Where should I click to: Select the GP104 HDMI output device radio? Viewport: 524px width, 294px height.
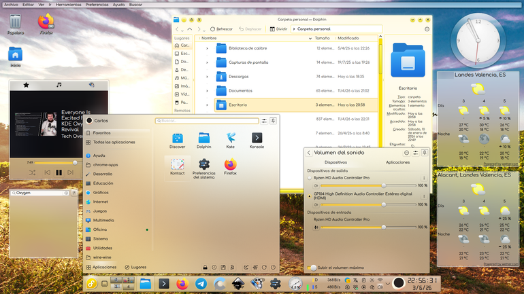point(310,196)
